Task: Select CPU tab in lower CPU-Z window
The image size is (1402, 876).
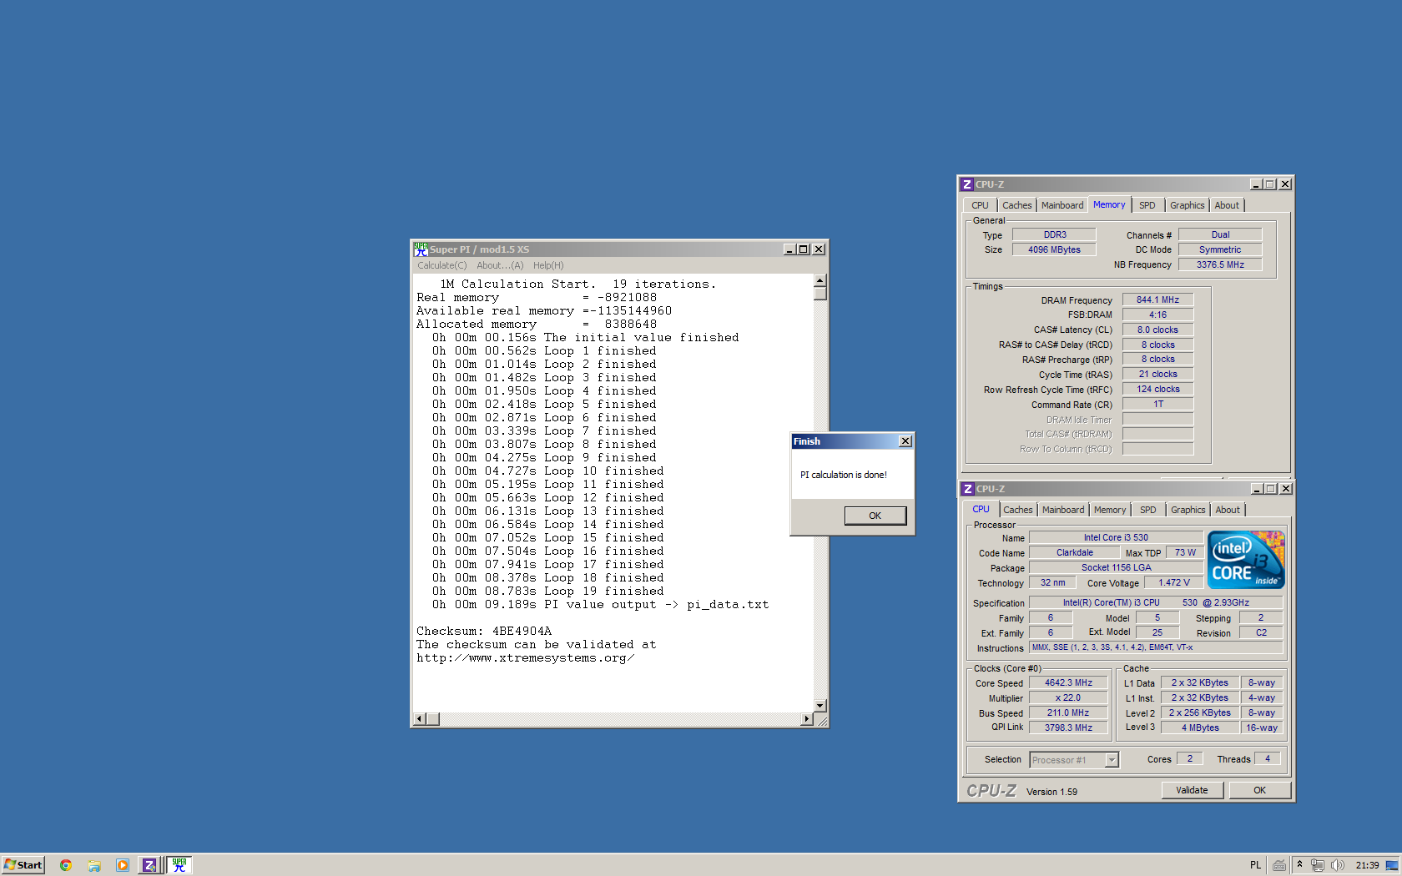Action: tap(981, 509)
